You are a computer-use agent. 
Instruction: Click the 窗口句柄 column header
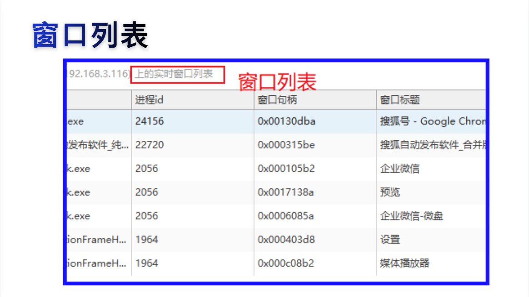[315, 100]
